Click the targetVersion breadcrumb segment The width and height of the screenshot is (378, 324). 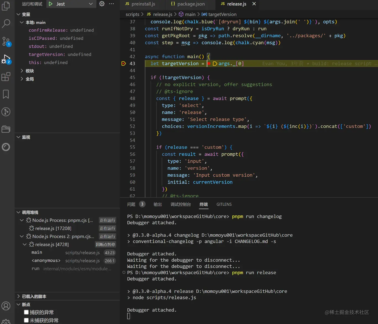pyautogui.click(x=219, y=14)
